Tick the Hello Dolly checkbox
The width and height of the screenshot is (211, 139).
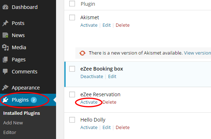tap(72, 120)
